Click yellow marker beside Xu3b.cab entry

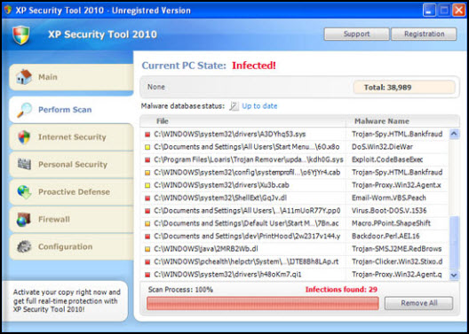[x=147, y=185]
